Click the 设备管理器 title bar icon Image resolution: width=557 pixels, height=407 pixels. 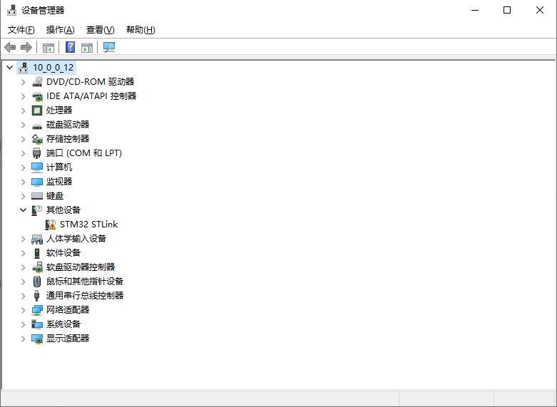pos(11,10)
